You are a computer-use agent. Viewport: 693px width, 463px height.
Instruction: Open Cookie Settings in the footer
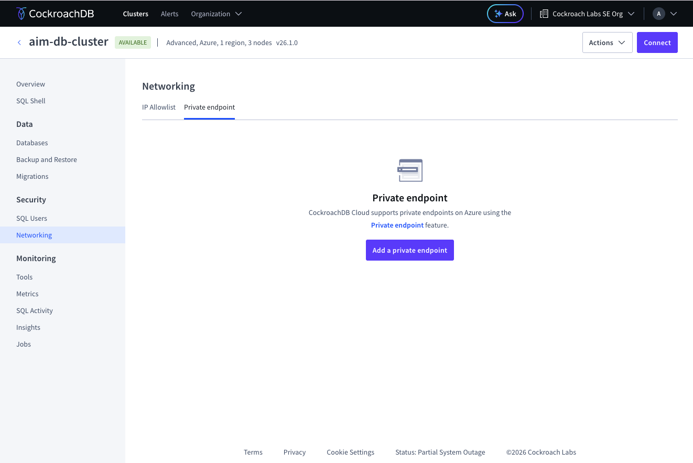click(351, 452)
